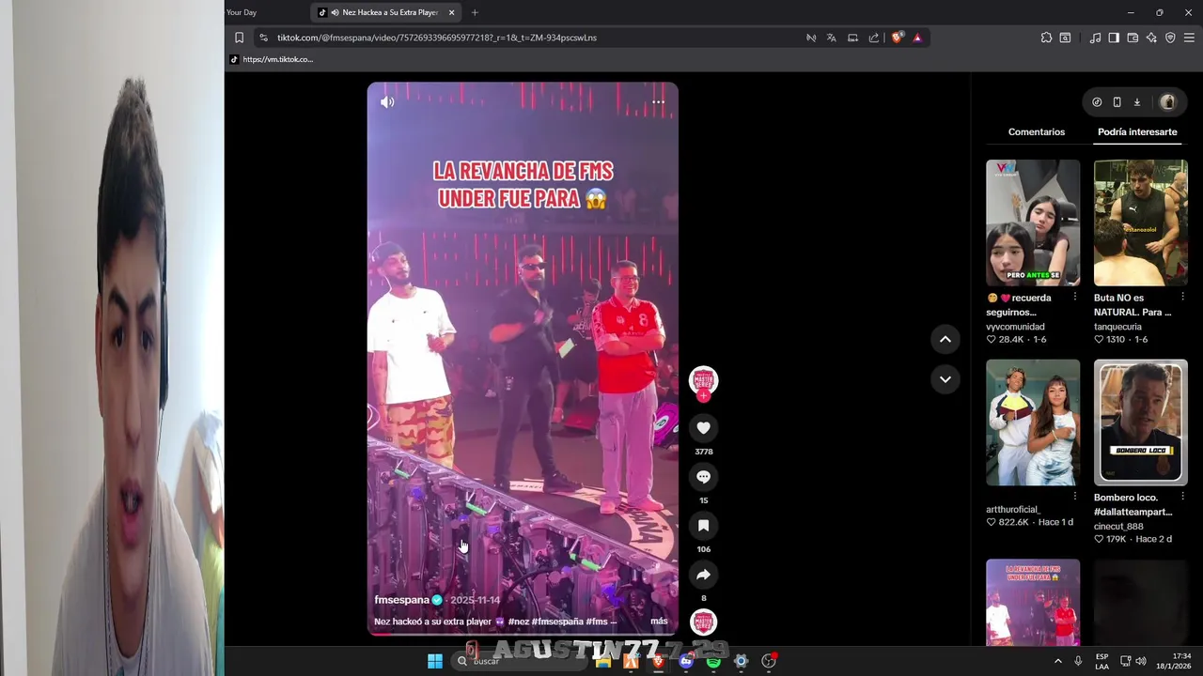
Task: Open the spinning sound disc icon
Action: 703,622
